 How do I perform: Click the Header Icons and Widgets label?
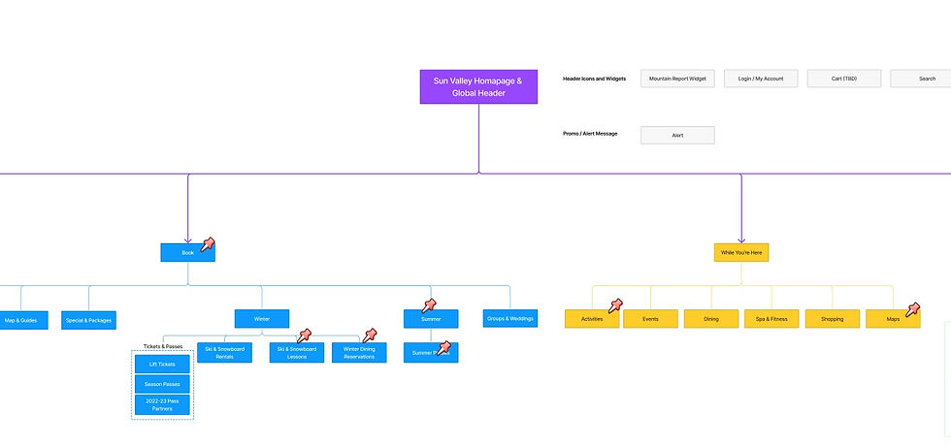pos(594,79)
